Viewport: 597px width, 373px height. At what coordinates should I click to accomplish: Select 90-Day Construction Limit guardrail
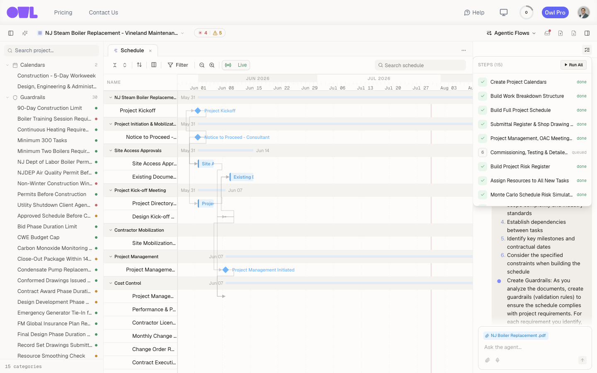pos(50,108)
